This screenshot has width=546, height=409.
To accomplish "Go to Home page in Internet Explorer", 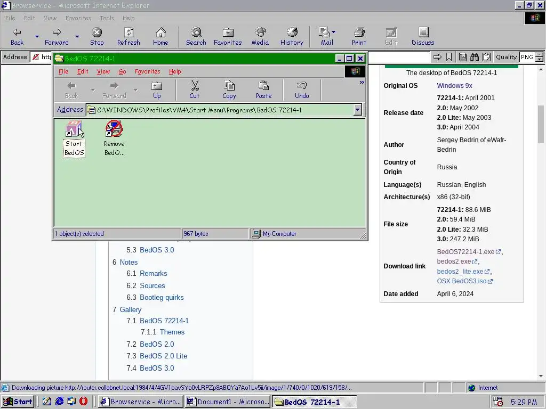I will tap(160, 37).
